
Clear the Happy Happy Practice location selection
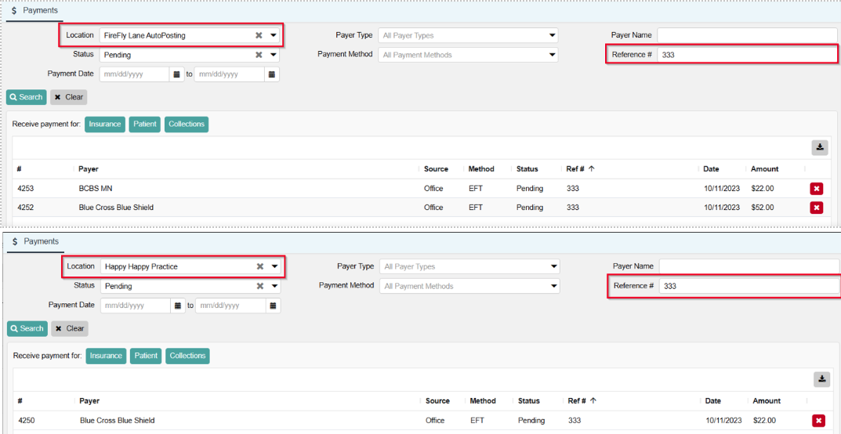(259, 266)
